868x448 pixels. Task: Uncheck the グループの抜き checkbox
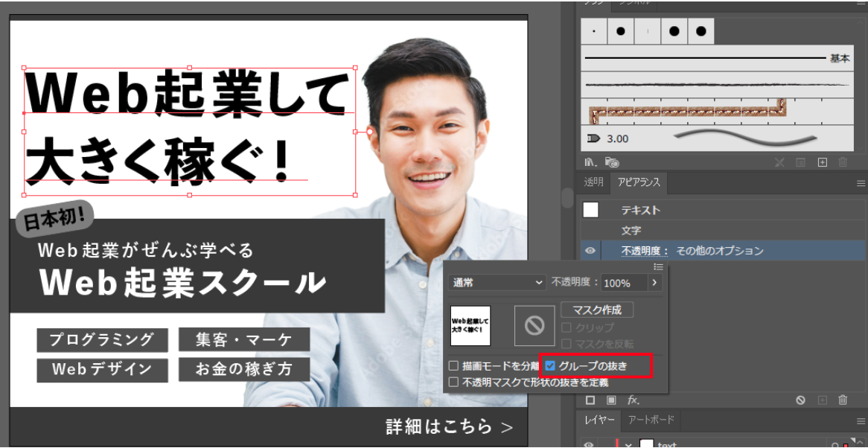click(550, 365)
